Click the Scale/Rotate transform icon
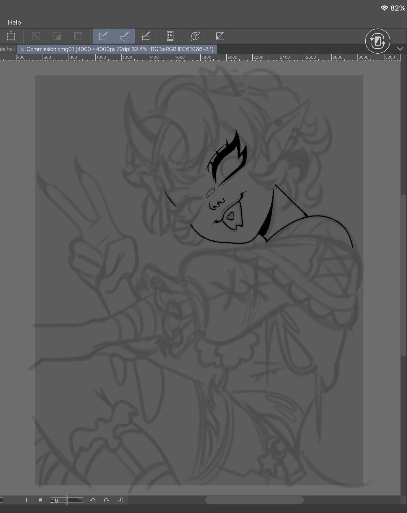Screen dimensions: 407x513 tap(11, 36)
